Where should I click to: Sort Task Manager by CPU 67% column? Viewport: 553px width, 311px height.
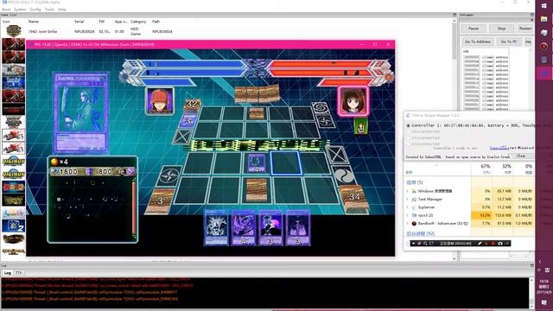[482, 168]
